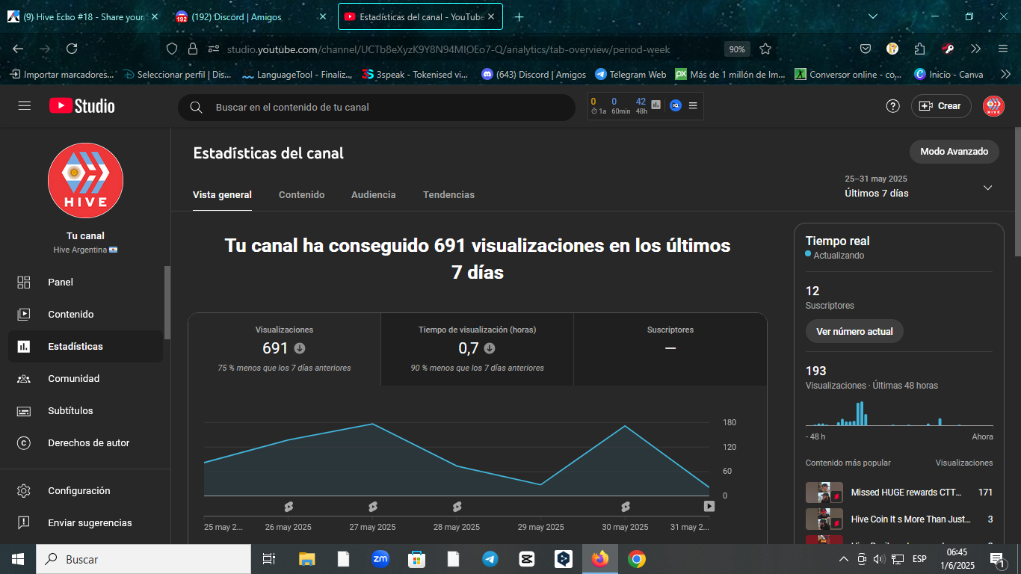Go to Contenido in the sidebar
This screenshot has height=574, width=1021.
click(86, 314)
